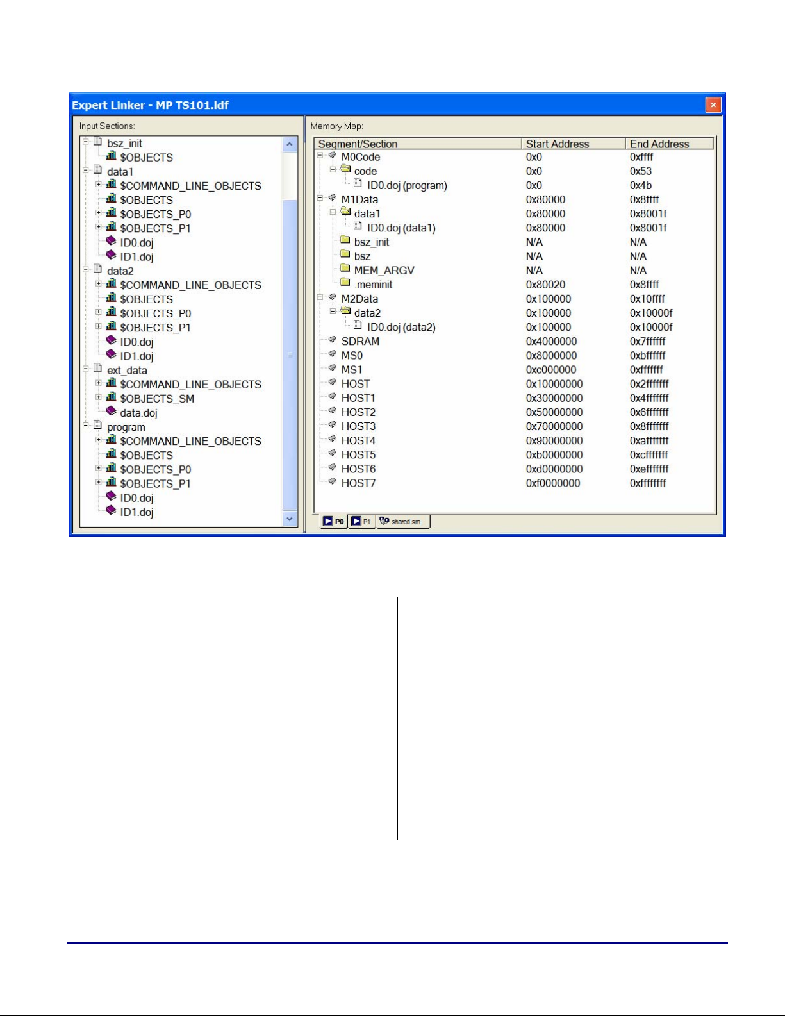785x1016 pixels.
Task: Click the HOST7 memory segment icon
Action: pos(333,482)
